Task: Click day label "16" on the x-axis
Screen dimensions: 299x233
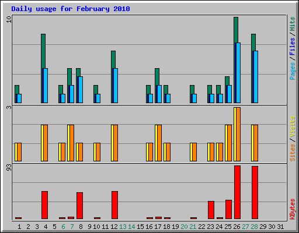Action: (x=149, y=227)
